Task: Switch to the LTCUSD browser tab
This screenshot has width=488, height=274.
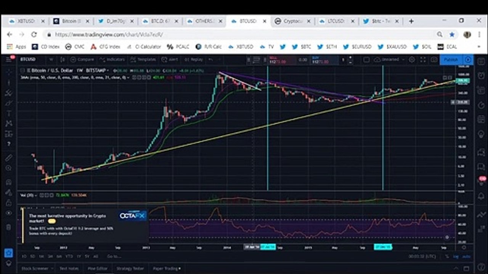Action: click(x=337, y=21)
